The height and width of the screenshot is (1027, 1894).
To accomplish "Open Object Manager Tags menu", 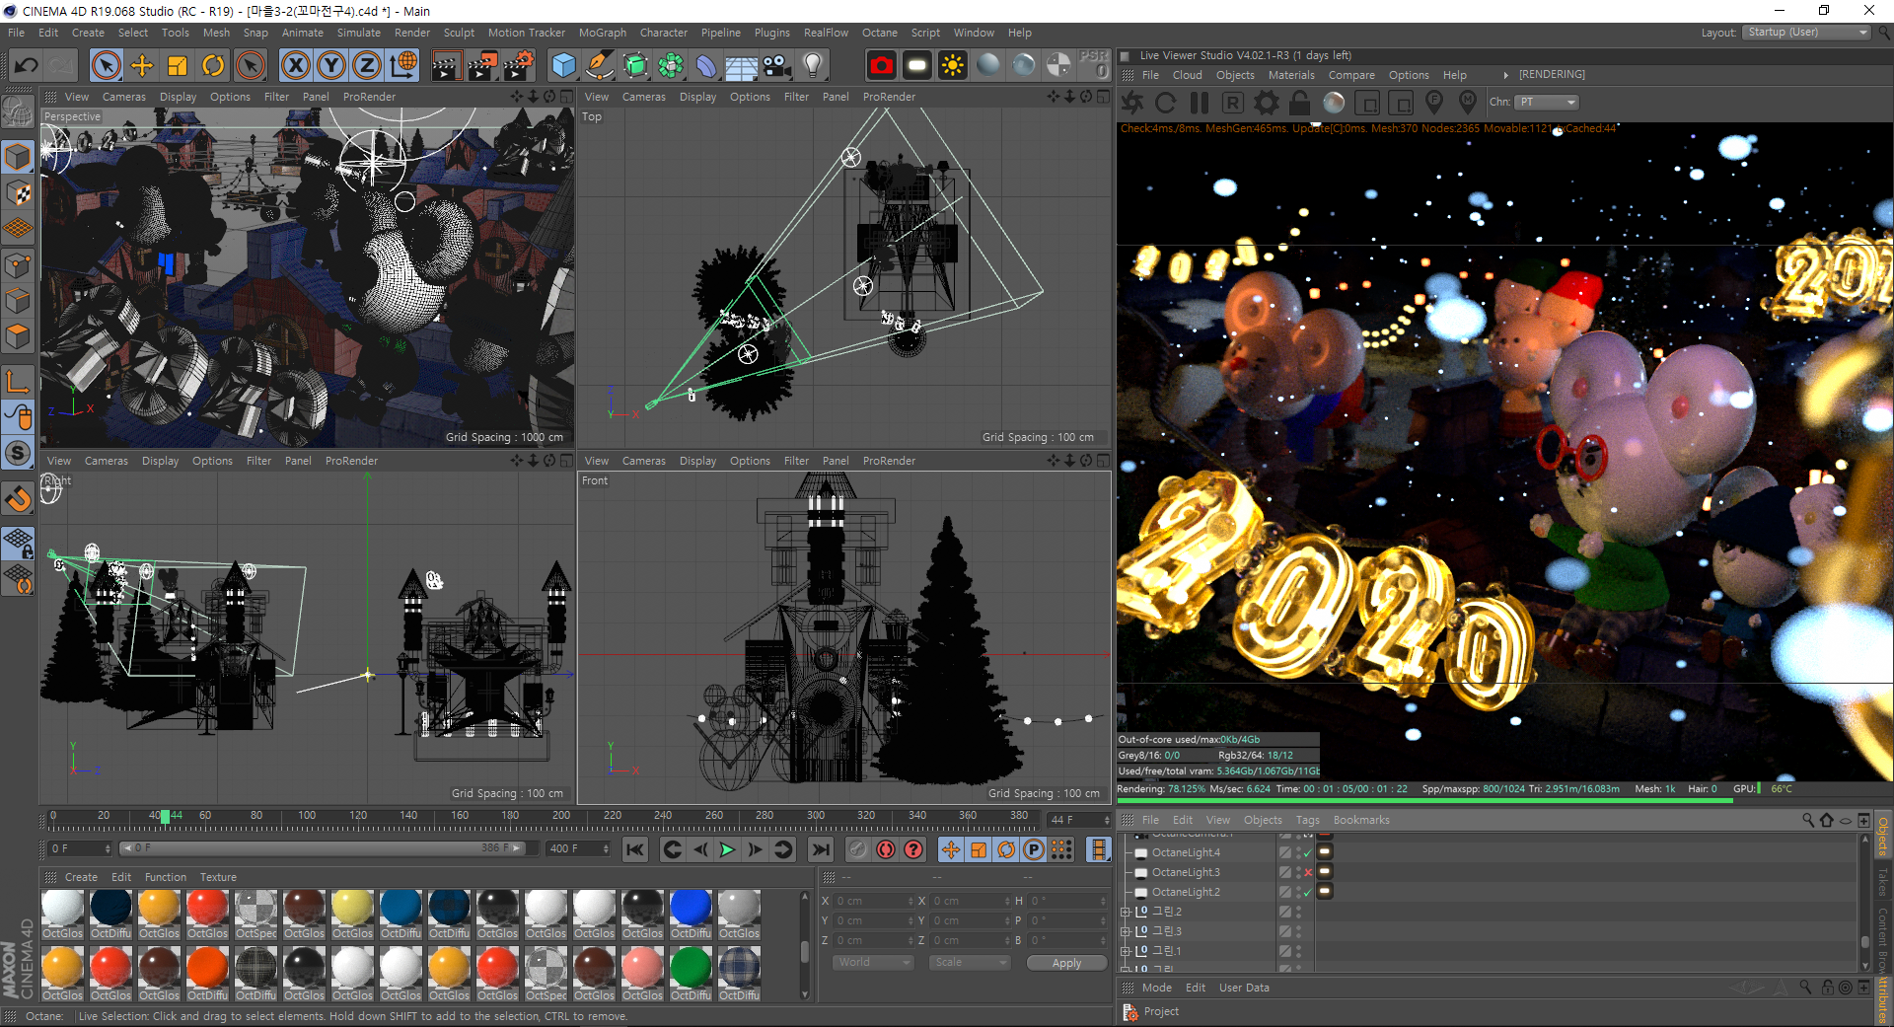I will click(x=1307, y=820).
